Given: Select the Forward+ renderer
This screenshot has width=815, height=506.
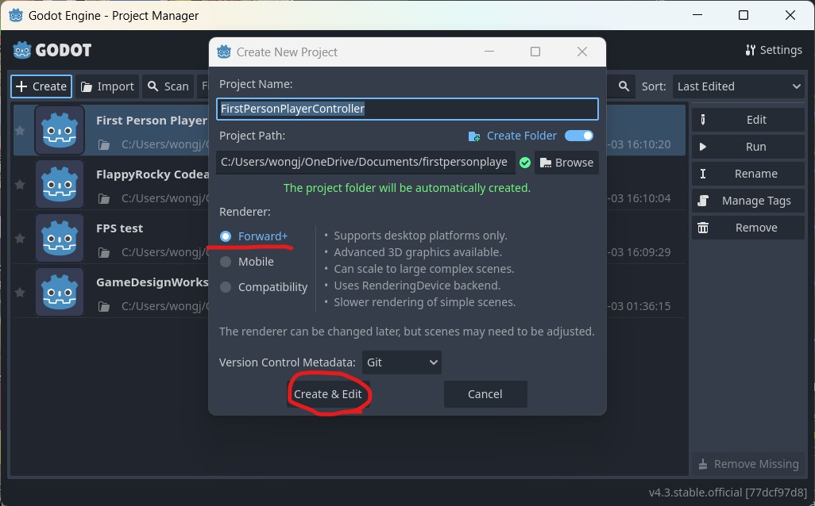Looking at the screenshot, I should click(226, 236).
